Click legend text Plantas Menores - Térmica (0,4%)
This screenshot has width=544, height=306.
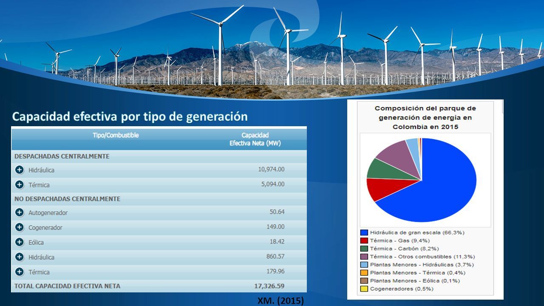tap(417, 273)
